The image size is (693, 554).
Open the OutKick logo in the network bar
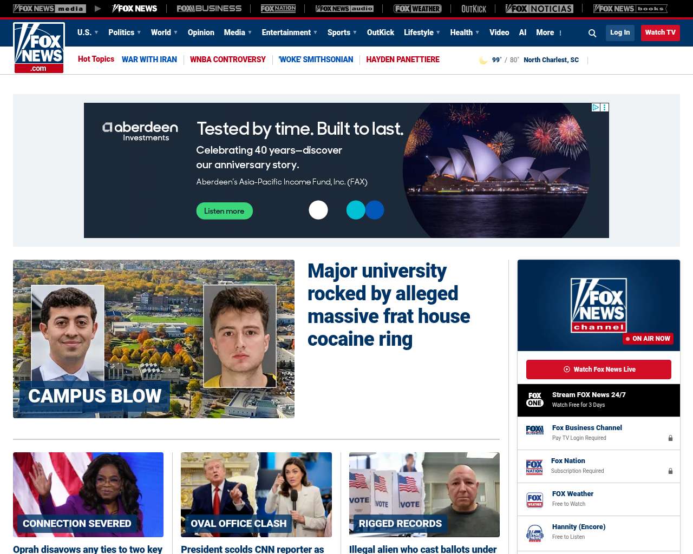[474, 9]
